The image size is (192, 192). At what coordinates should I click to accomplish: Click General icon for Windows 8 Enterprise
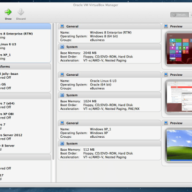62,26
